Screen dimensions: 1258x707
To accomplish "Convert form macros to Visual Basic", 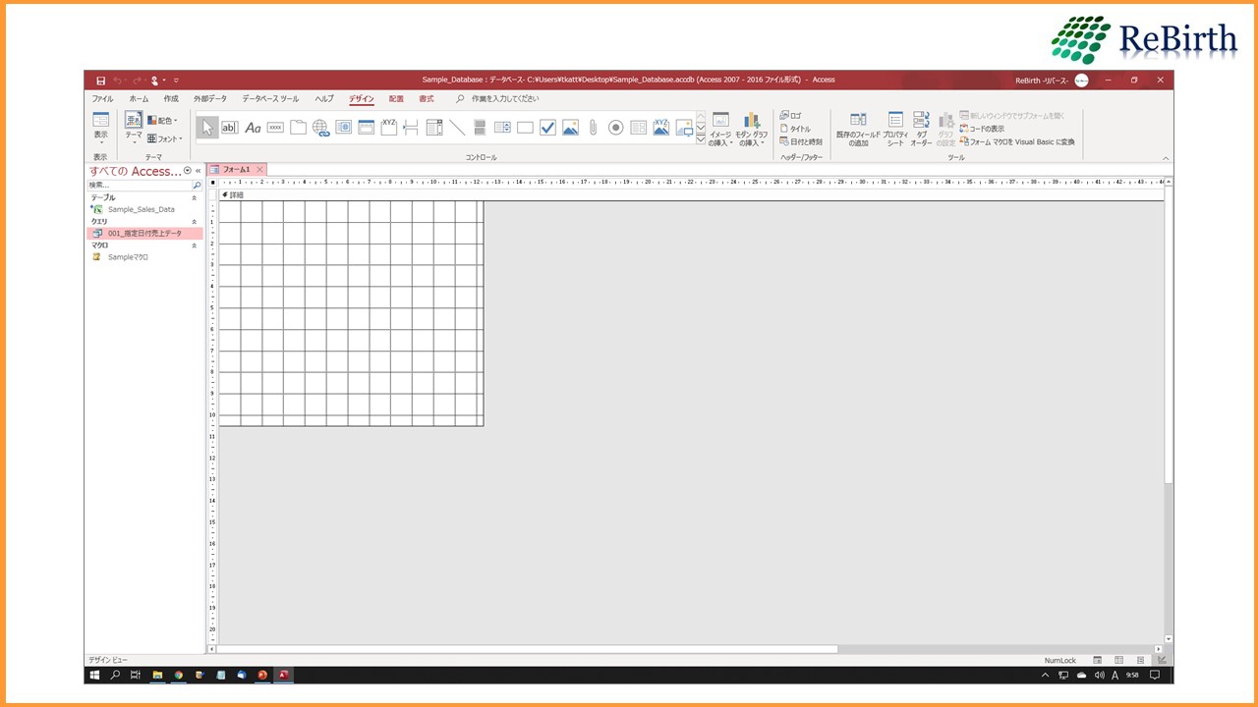I will (x=1017, y=141).
